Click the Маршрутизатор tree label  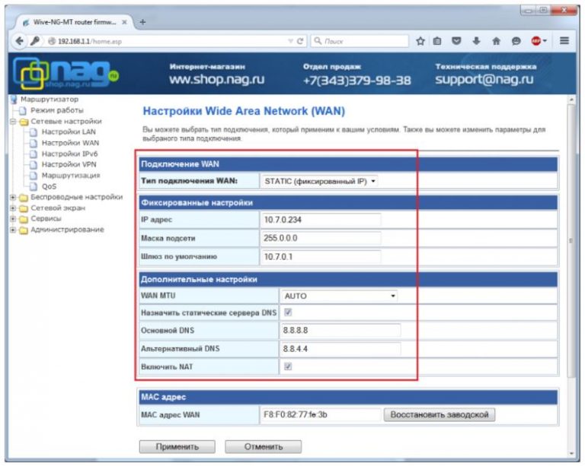point(50,100)
